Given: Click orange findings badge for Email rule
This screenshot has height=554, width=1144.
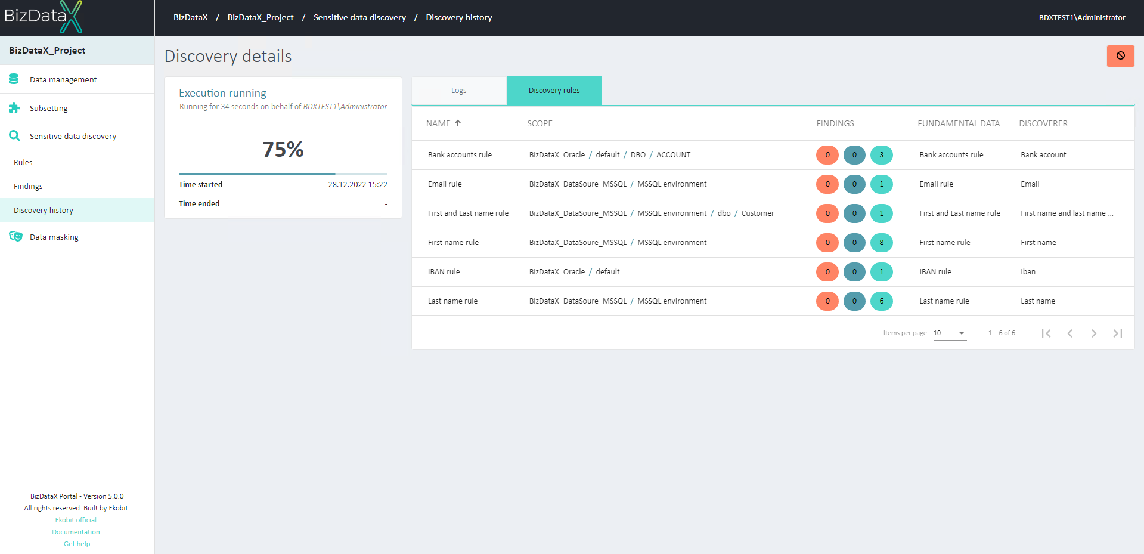Looking at the screenshot, I should click(x=827, y=184).
